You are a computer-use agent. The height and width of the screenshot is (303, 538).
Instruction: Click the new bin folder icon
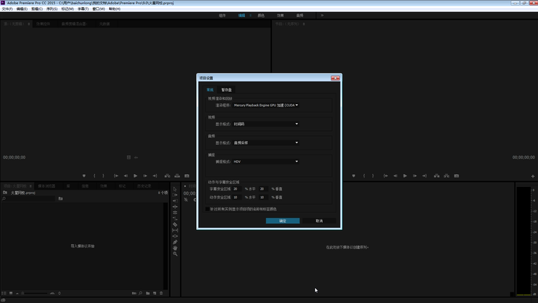point(148,292)
